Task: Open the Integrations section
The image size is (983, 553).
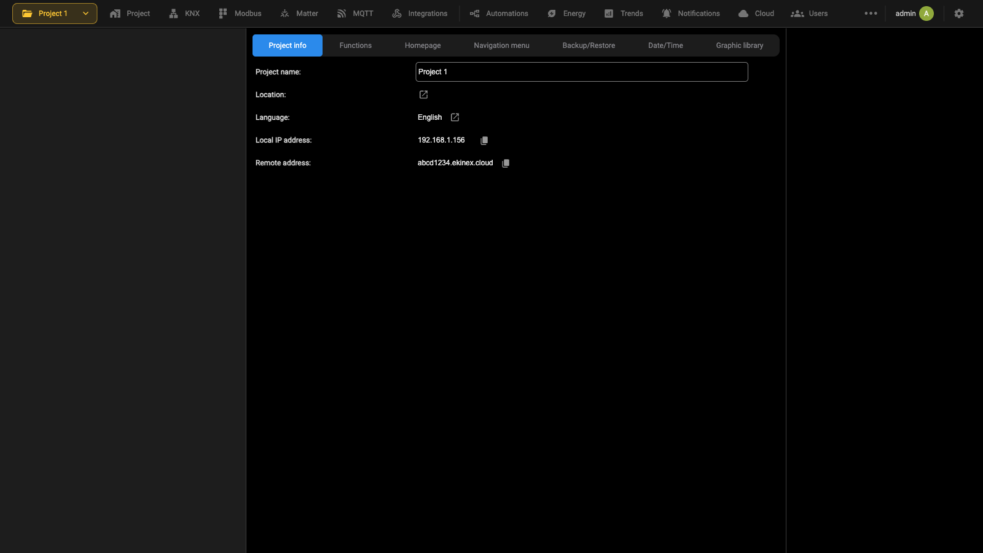Action: 420,14
